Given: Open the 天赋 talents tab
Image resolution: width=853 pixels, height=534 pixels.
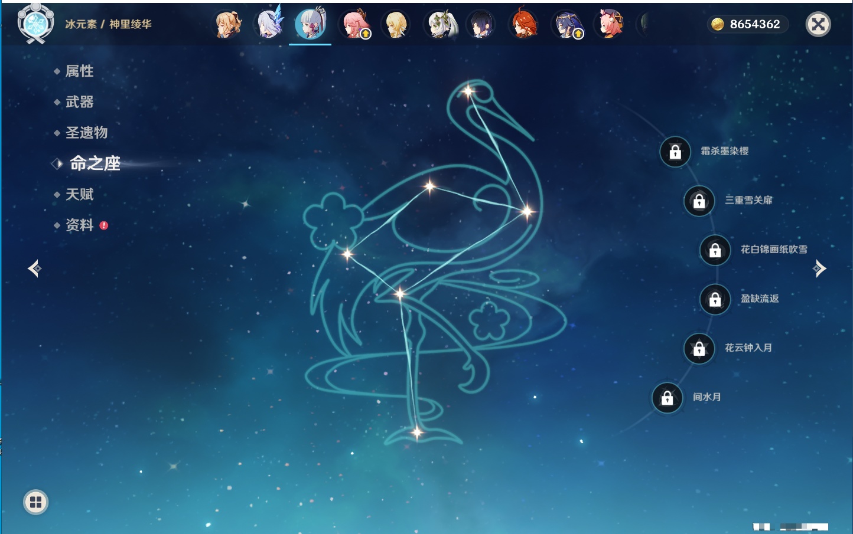Looking at the screenshot, I should [x=79, y=194].
